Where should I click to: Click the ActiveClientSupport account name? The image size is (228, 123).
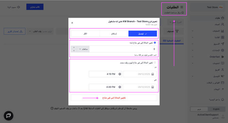[208, 115]
